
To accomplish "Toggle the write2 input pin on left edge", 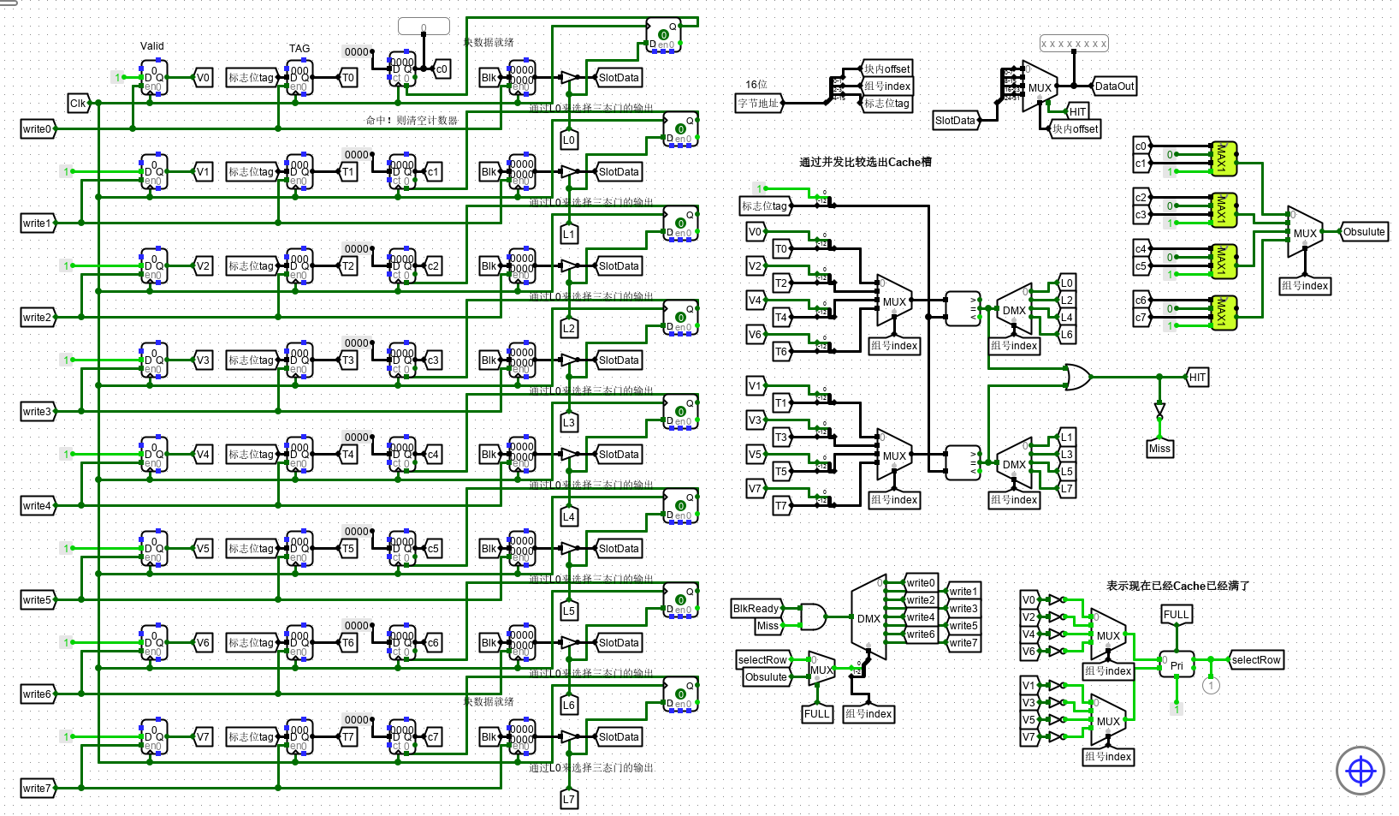I will [x=38, y=318].
